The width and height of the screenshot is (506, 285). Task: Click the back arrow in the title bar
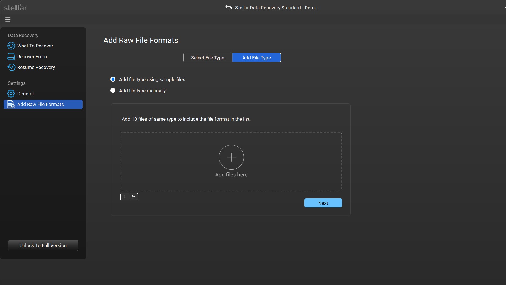228,7
